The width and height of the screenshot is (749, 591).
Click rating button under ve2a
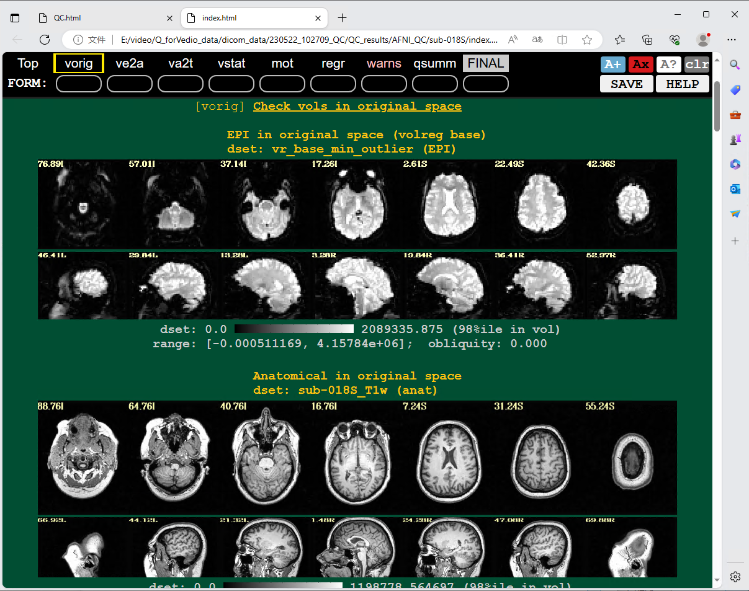tap(130, 84)
